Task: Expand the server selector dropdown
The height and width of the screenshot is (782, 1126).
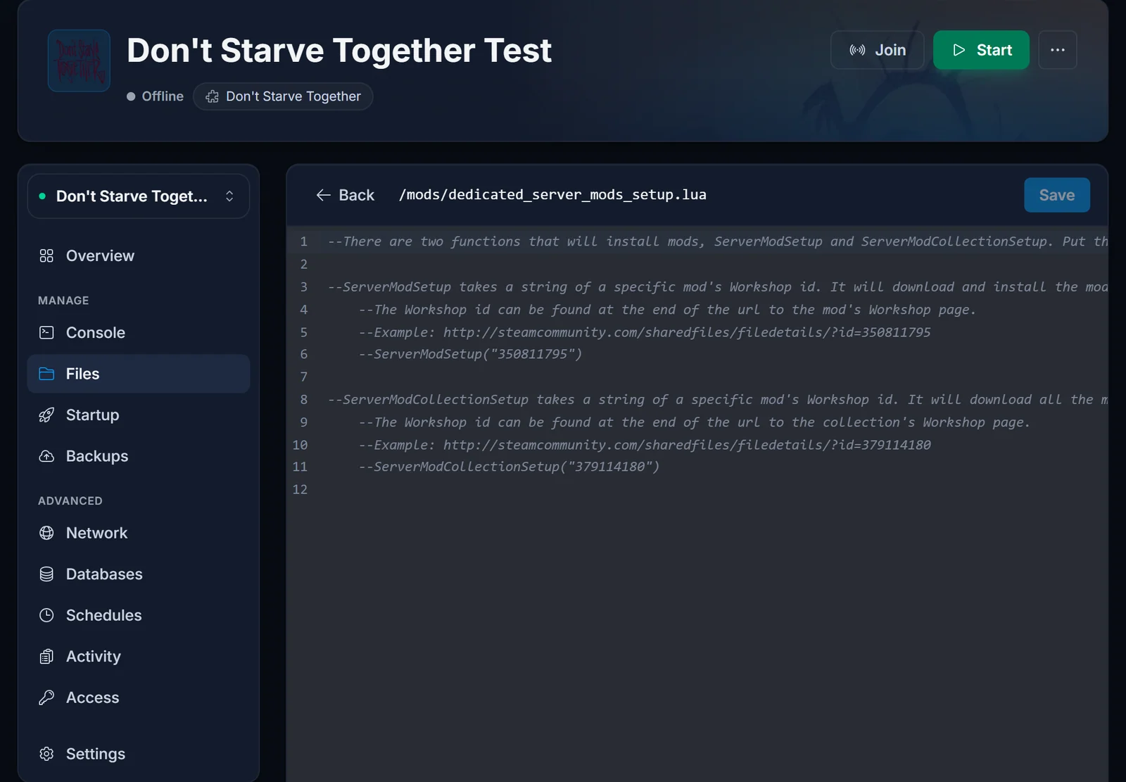Action: click(138, 196)
